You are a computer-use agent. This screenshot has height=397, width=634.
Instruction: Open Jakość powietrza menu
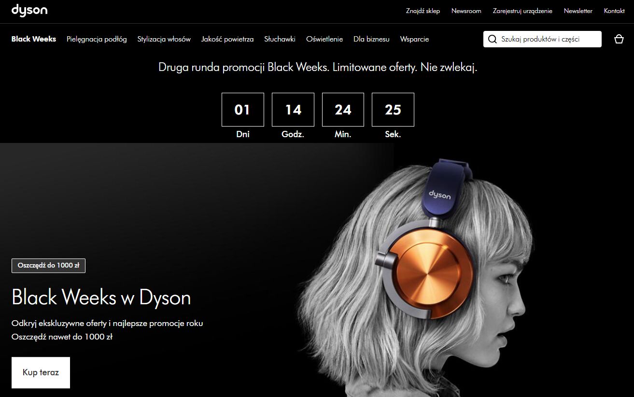[227, 39]
